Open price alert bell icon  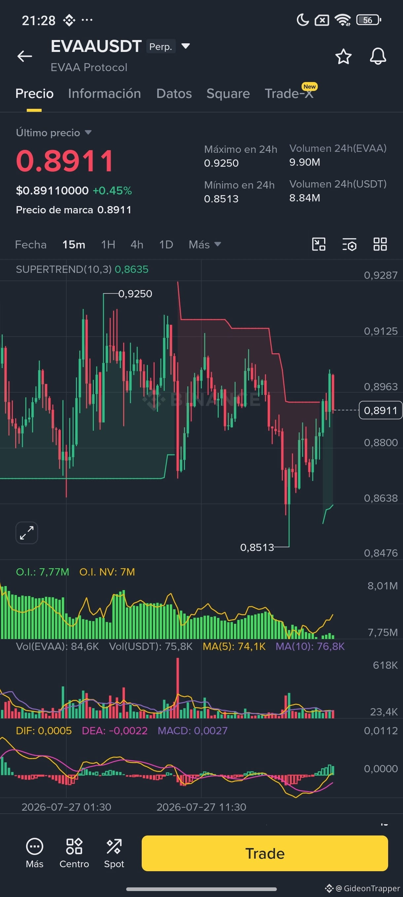378,57
